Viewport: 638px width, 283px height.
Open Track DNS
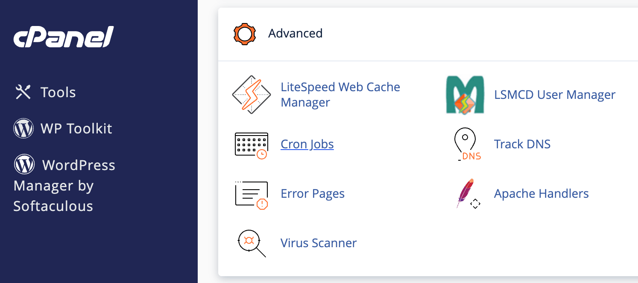[x=522, y=144]
